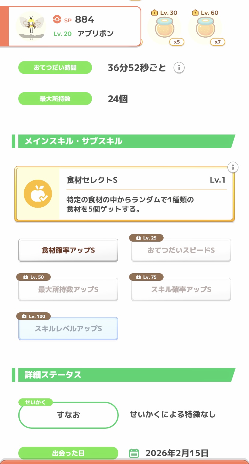
Task: Tap the Lv. 25 lock badge
Action: pyautogui.click(x=146, y=238)
